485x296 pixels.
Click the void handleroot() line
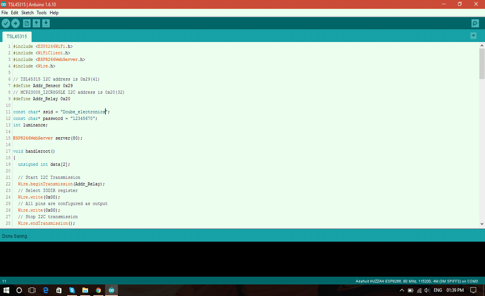point(34,151)
